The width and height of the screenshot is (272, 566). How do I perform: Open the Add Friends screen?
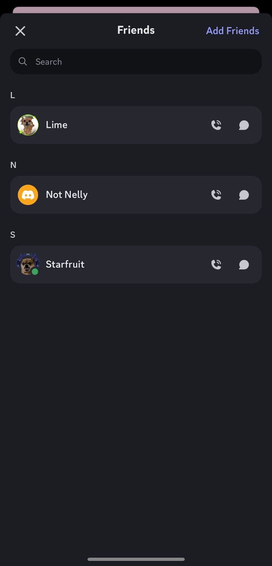point(232,31)
